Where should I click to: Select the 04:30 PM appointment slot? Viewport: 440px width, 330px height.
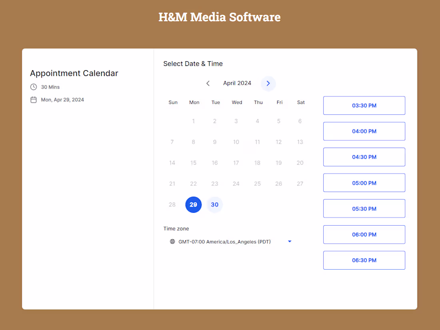tap(364, 157)
